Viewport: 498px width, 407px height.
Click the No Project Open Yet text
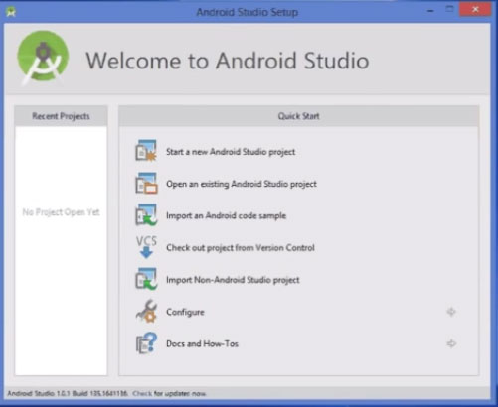[x=61, y=212]
